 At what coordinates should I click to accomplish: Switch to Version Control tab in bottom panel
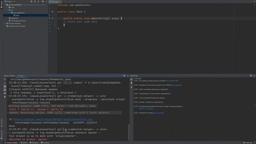tap(9, 76)
